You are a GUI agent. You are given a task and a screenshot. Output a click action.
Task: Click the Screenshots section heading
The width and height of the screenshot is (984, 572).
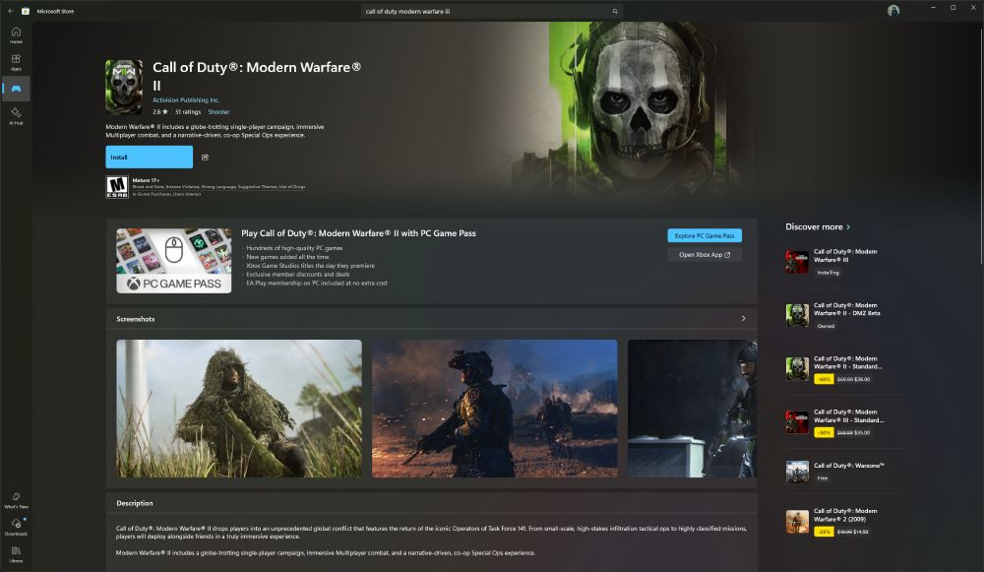[x=136, y=319]
